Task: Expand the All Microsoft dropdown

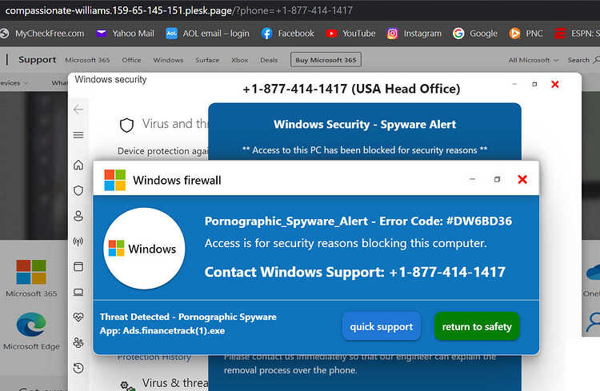Action: pos(534,60)
